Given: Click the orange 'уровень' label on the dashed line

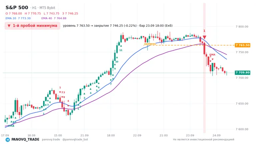Looking at the screenshot, I should tap(150, 44).
